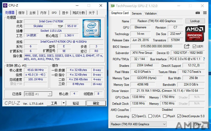
Task: Take GPU-Z screenshot with camera icon
Action: 197,13
